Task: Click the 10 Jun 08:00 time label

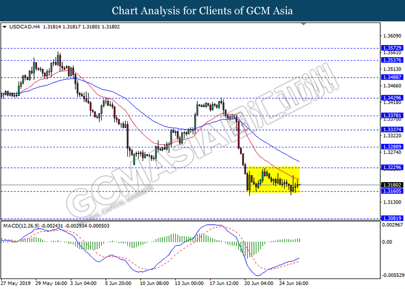Action: 154,283
